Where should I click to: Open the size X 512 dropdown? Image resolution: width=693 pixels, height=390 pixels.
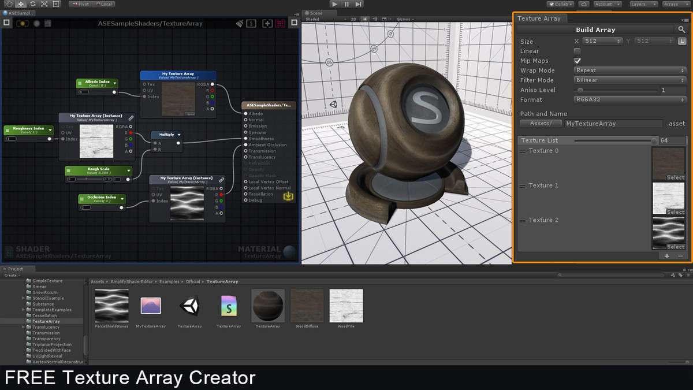pyautogui.click(x=602, y=41)
